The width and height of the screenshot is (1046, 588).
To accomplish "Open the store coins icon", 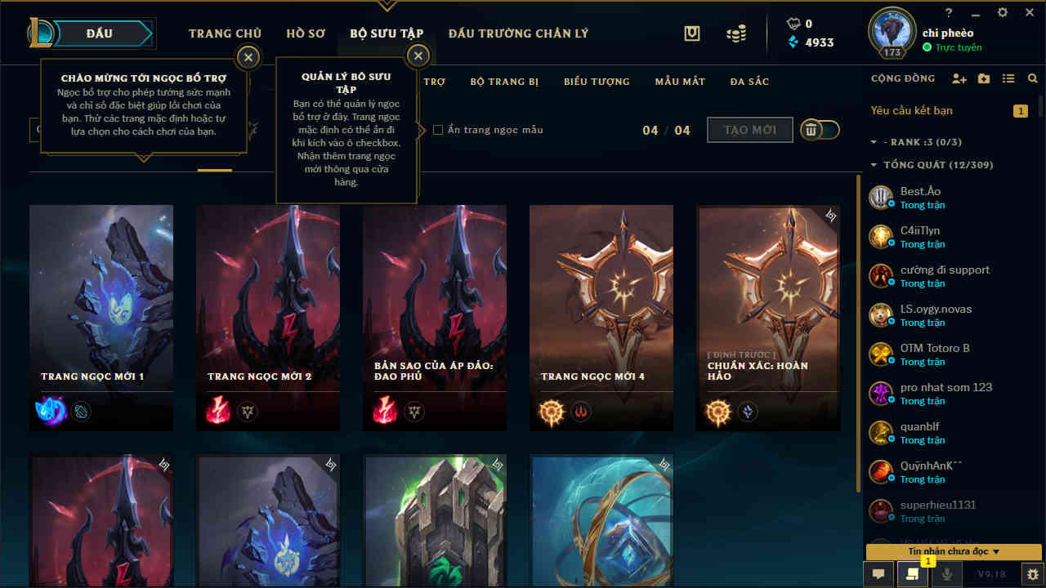I will pyautogui.click(x=735, y=33).
